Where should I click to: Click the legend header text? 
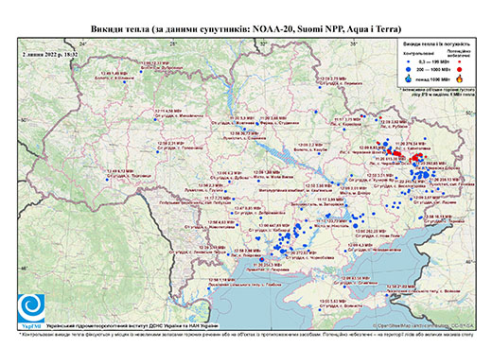(437, 44)
